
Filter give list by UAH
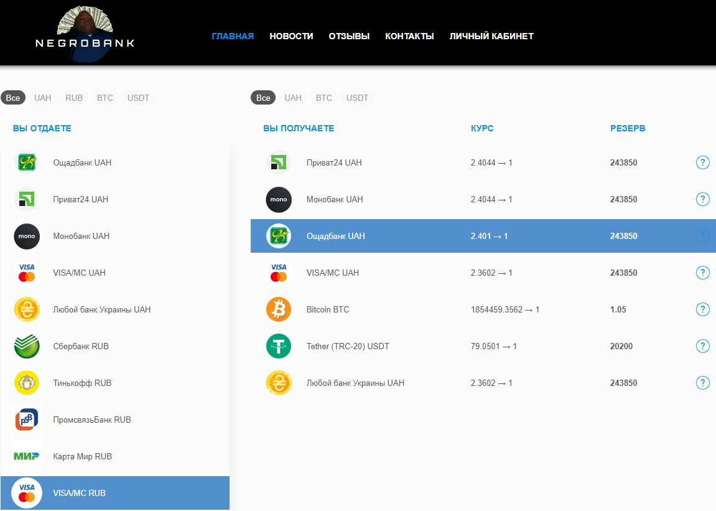[42, 98]
